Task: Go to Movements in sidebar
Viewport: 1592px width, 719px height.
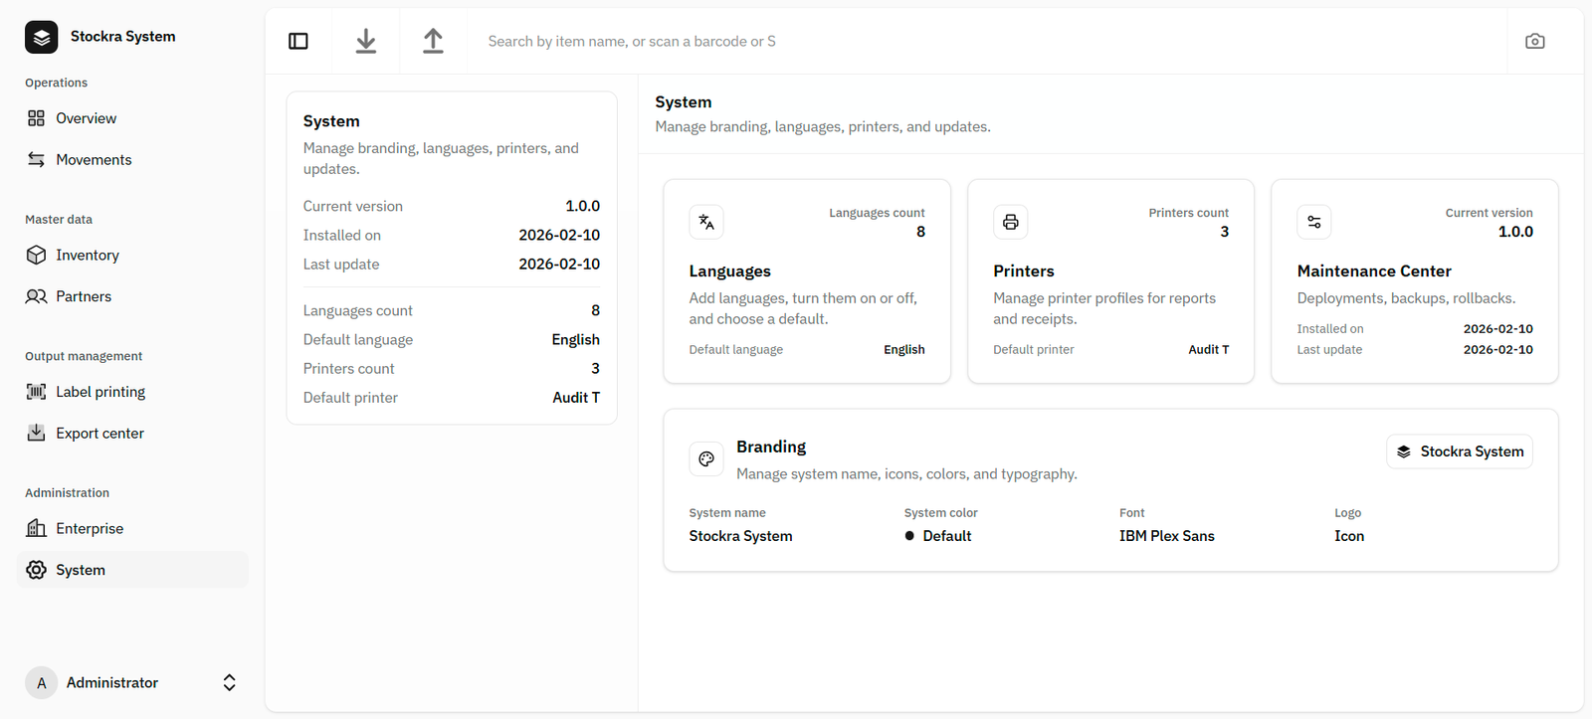Action: coord(94,160)
